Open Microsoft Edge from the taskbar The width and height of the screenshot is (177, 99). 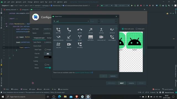coord(59,97)
